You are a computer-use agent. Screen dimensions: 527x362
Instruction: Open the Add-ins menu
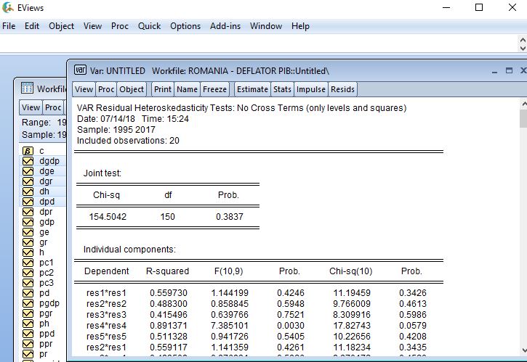point(225,26)
